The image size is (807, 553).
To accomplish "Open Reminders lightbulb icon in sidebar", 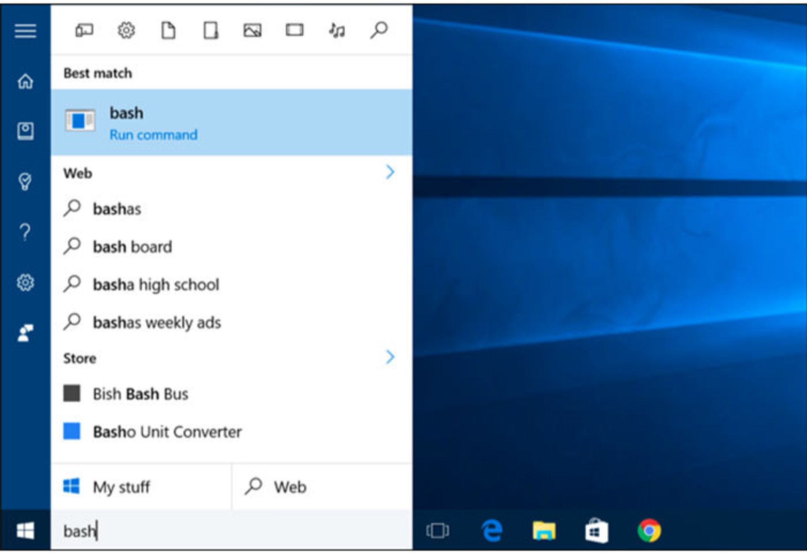I will point(25,181).
